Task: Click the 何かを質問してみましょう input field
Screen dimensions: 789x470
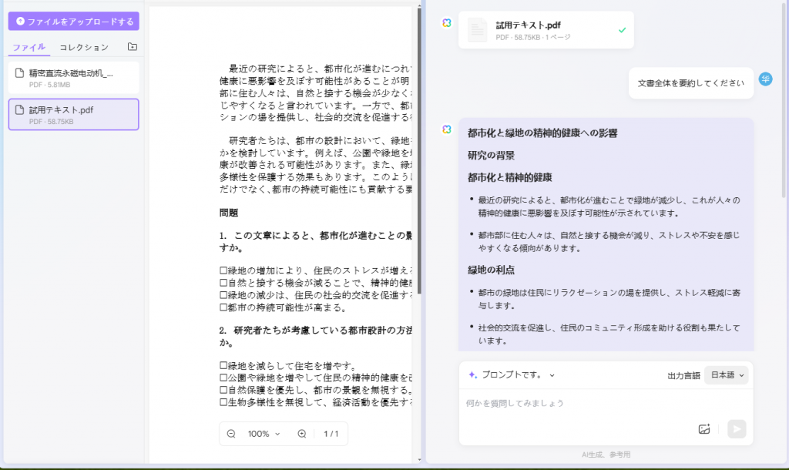Action: pos(579,403)
